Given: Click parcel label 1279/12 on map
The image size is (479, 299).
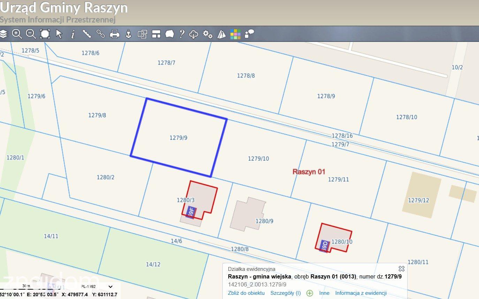Looking at the screenshot, I should pyautogui.click(x=418, y=200).
